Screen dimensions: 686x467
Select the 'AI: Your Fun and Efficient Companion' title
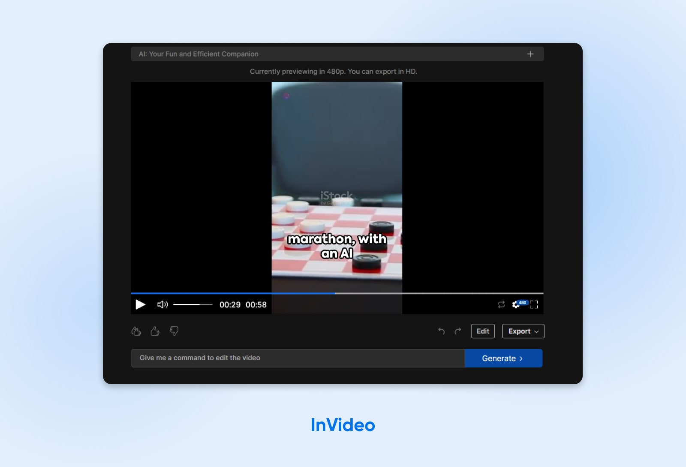tap(199, 54)
